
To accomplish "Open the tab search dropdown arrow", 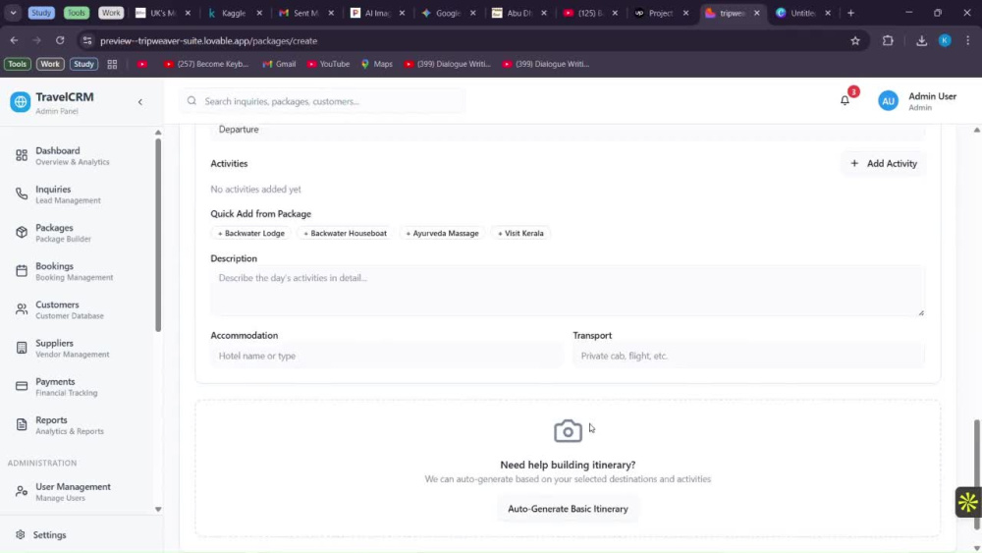I will [x=13, y=13].
